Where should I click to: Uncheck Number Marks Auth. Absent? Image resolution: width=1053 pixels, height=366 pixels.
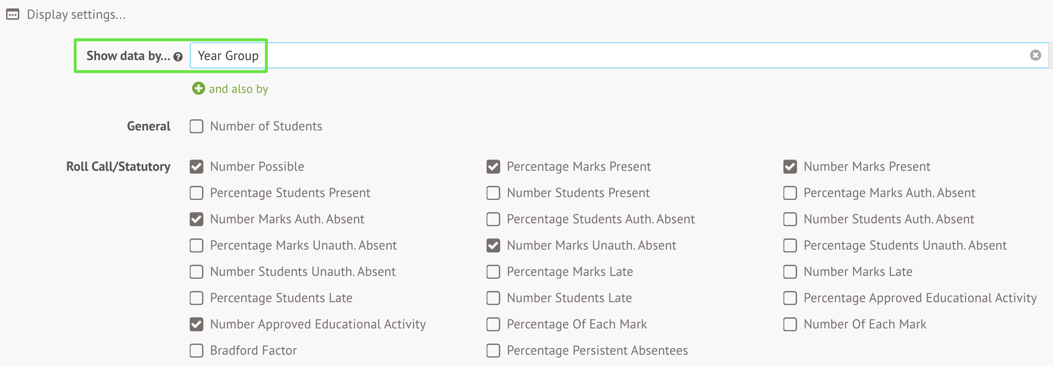pyautogui.click(x=196, y=219)
